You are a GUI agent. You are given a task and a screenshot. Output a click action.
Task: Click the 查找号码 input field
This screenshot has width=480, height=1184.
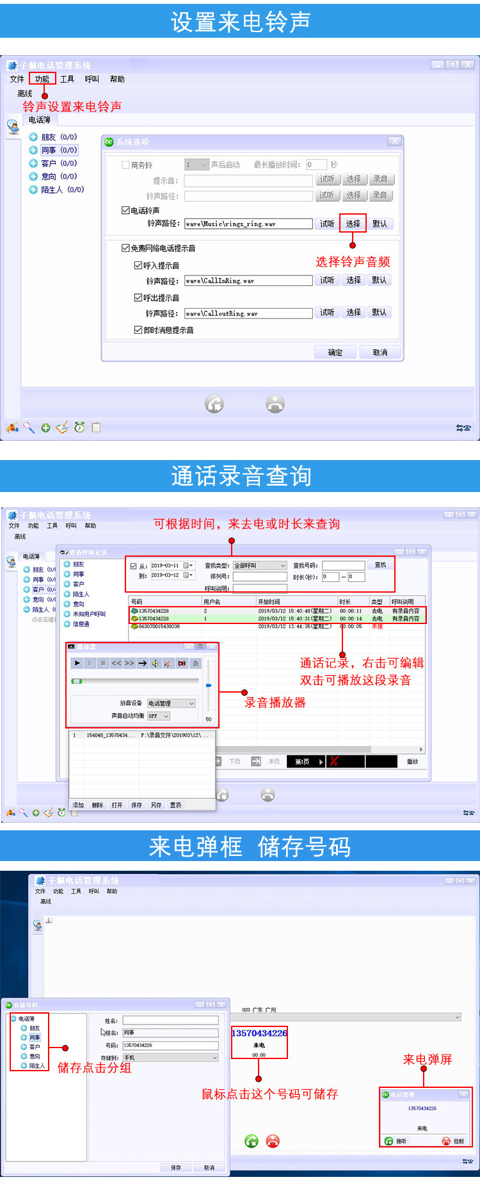pos(344,566)
